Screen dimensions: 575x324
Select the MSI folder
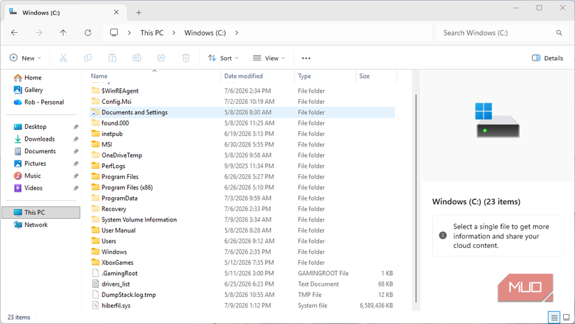pos(242,144)
